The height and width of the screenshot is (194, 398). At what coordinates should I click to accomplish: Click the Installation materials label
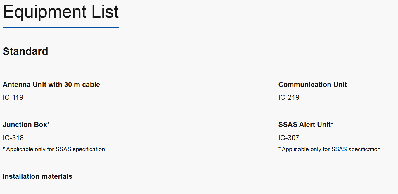click(x=37, y=176)
